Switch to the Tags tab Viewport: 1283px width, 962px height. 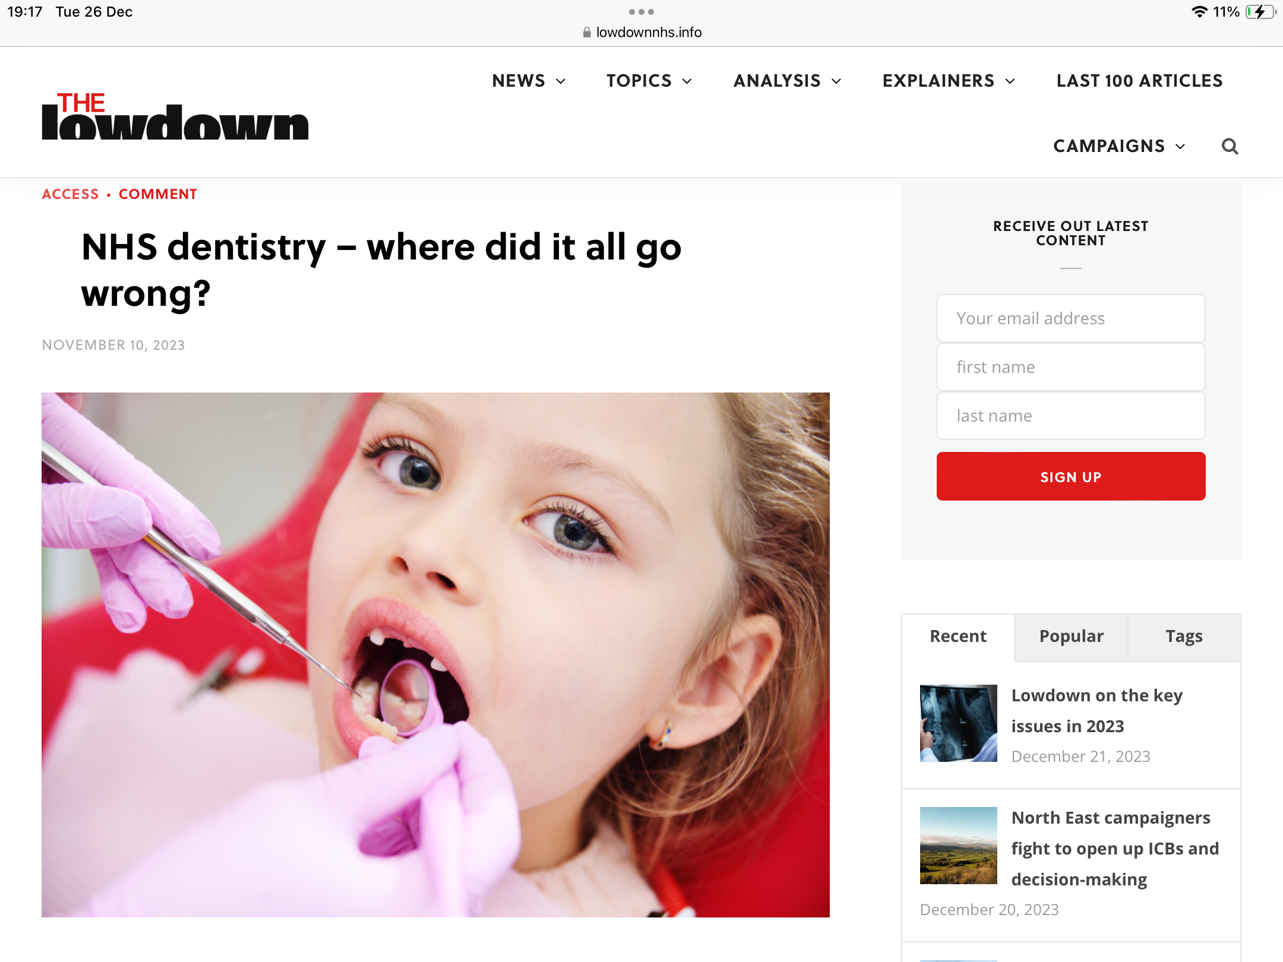click(x=1184, y=637)
